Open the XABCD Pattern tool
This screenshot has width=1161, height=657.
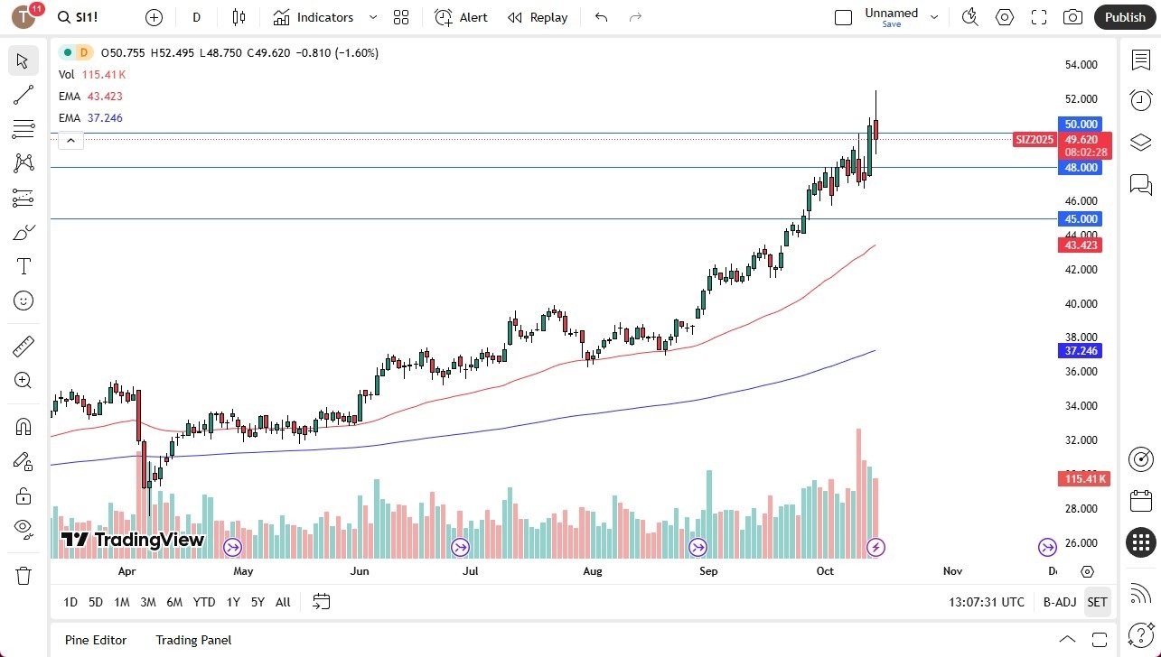[x=23, y=162]
